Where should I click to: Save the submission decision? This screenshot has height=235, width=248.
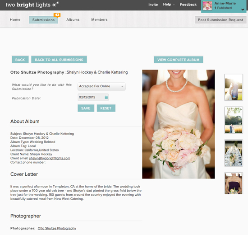86,108
